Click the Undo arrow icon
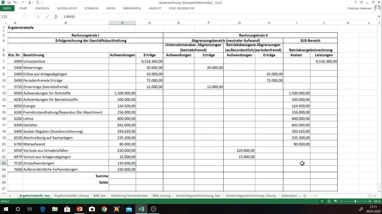Image resolution: width=382 pixels, height=214 pixels. (14, 2)
